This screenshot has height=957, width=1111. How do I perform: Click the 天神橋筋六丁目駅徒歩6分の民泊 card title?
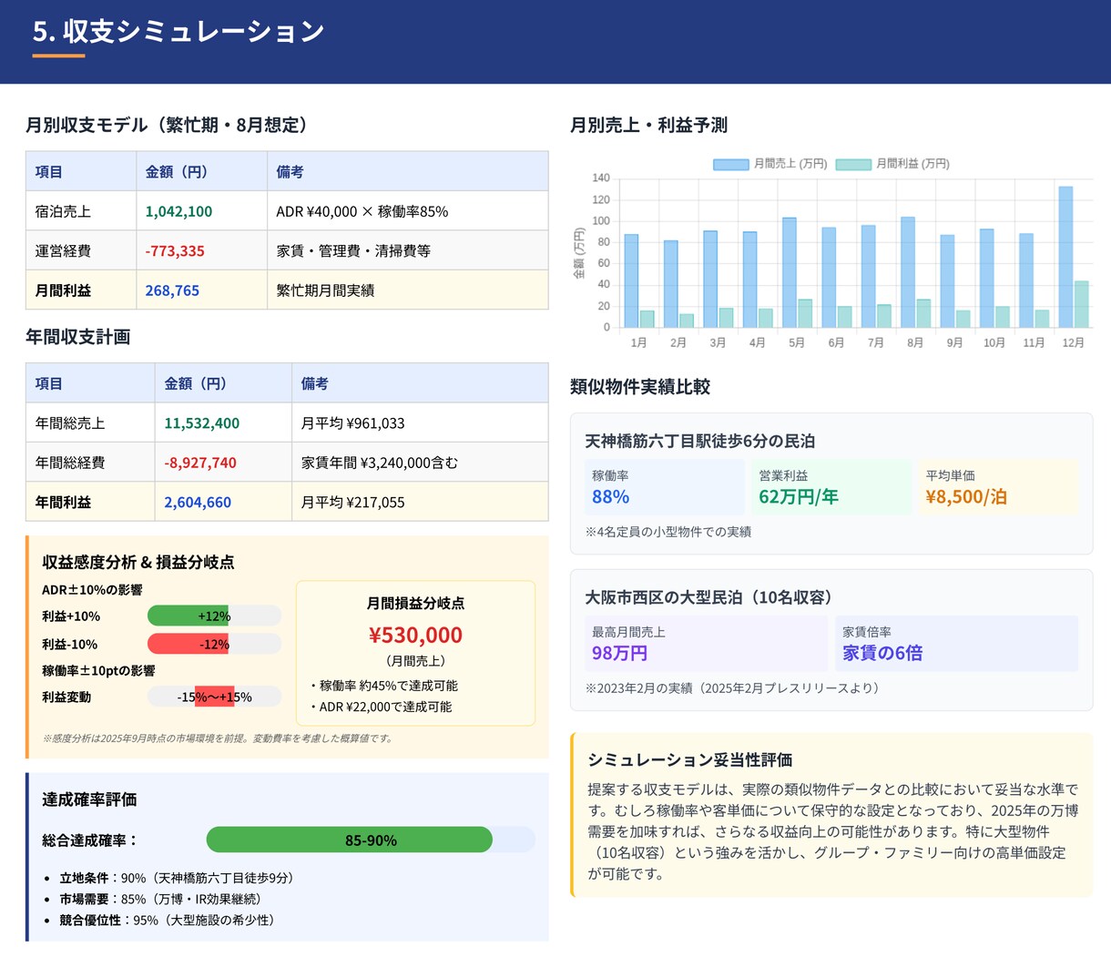click(x=699, y=441)
